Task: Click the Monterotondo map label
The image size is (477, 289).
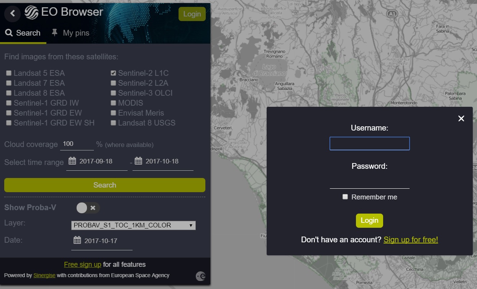Action: 403,103
